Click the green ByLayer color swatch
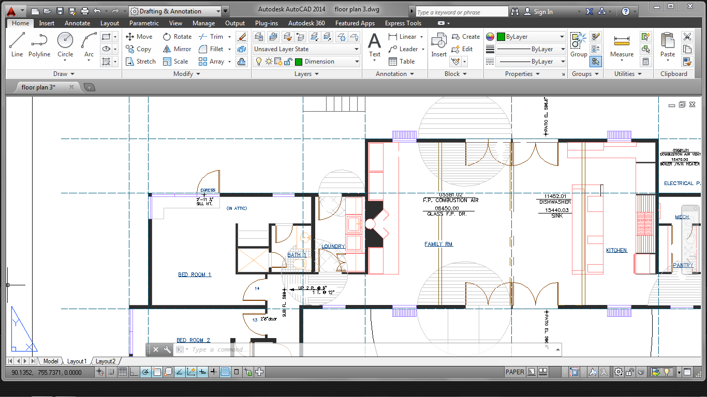This screenshot has width=707, height=397. 501,37
